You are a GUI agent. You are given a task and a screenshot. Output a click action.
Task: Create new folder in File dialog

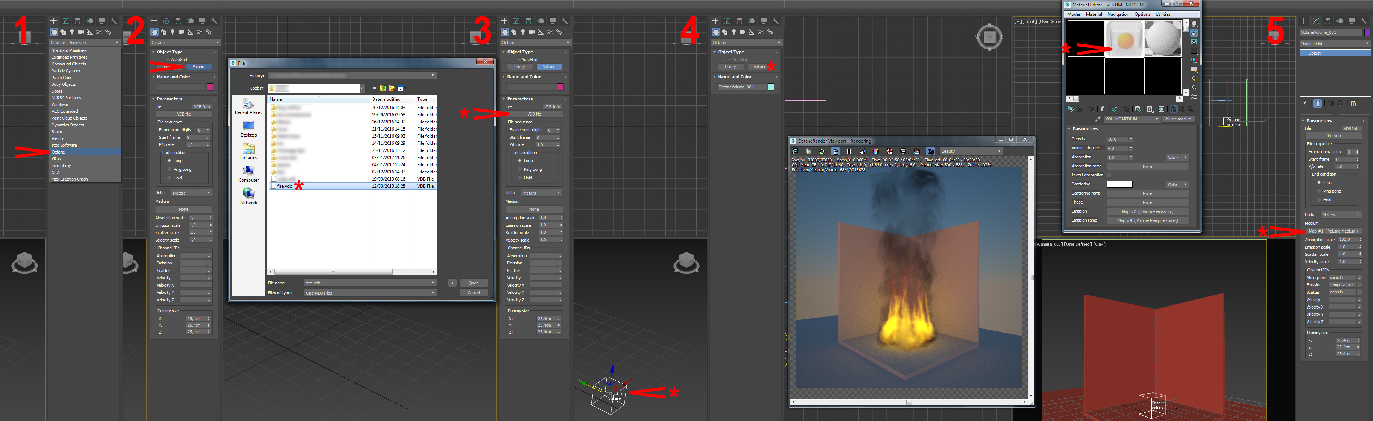tap(392, 88)
